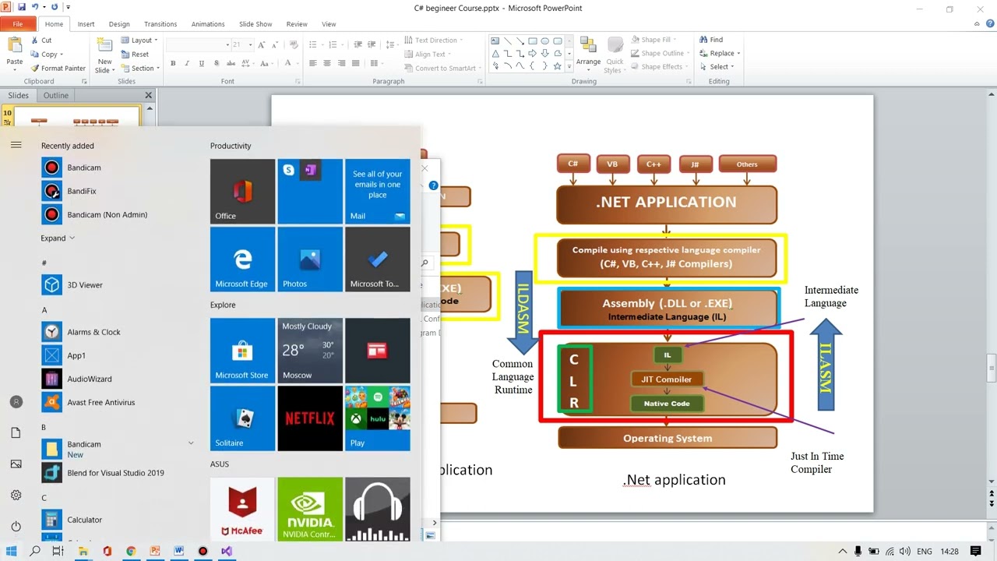Expand the shapes gallery More arrow
This screenshot has width=997, height=561.
tap(569, 67)
